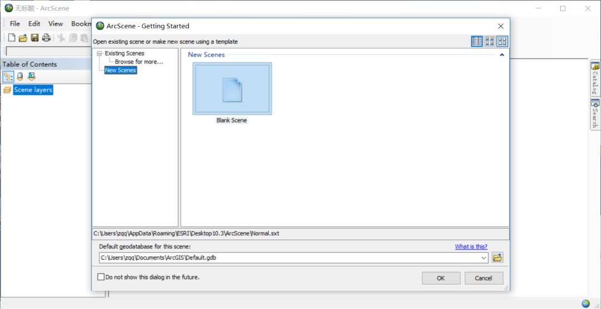Click the Print icon in toolbar
Viewport: 601px width, 309px height.
click(46, 37)
